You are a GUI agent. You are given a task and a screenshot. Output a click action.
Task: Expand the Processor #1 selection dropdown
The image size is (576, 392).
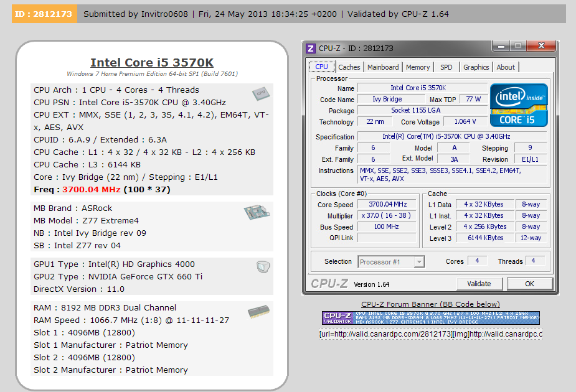pyautogui.click(x=419, y=262)
